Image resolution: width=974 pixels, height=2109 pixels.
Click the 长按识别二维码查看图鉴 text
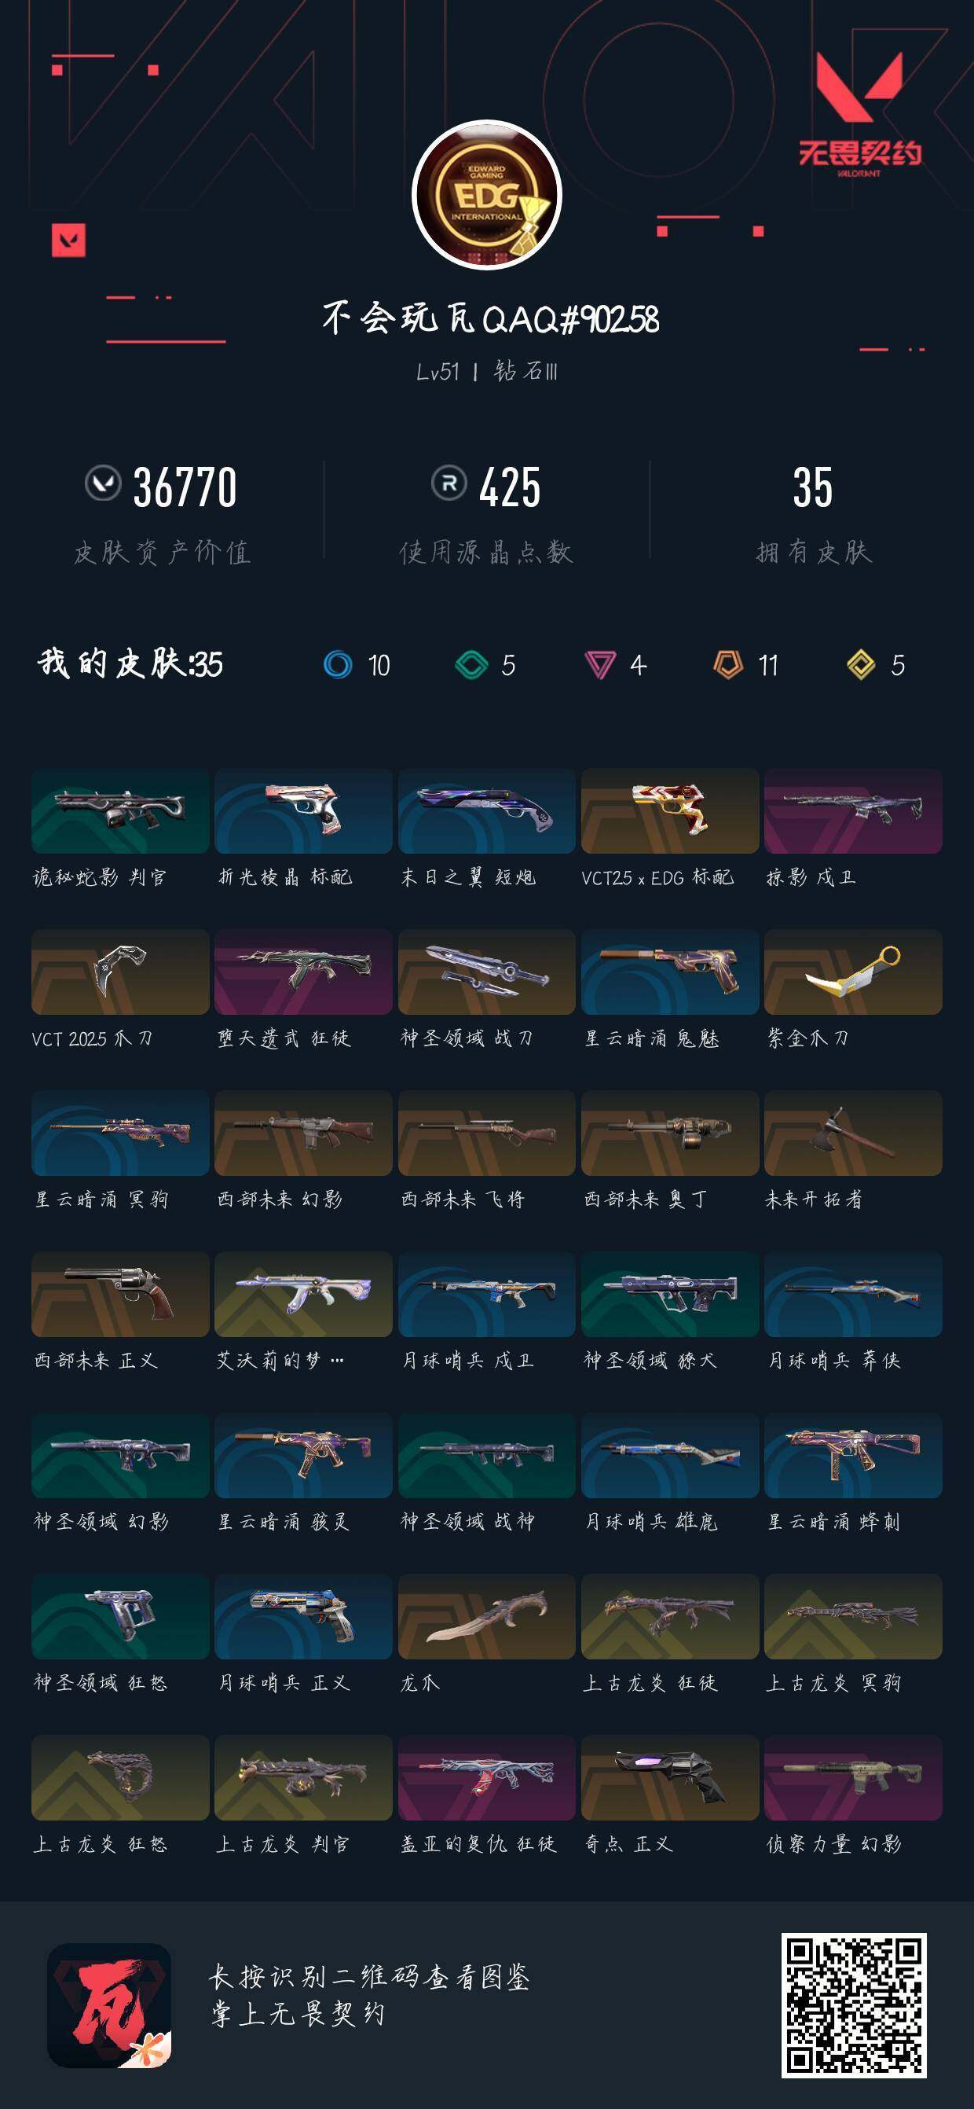370,1976
